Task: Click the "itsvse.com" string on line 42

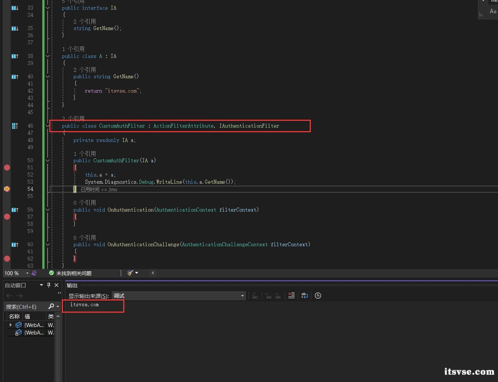Action: tap(123, 91)
